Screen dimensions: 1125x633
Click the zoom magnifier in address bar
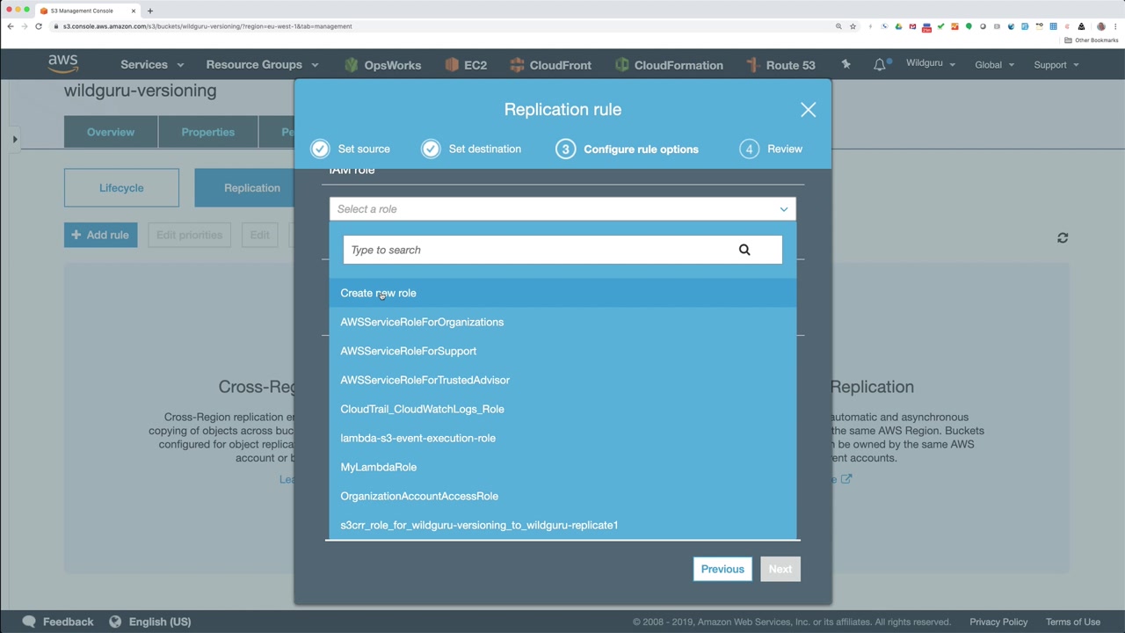tap(838, 26)
